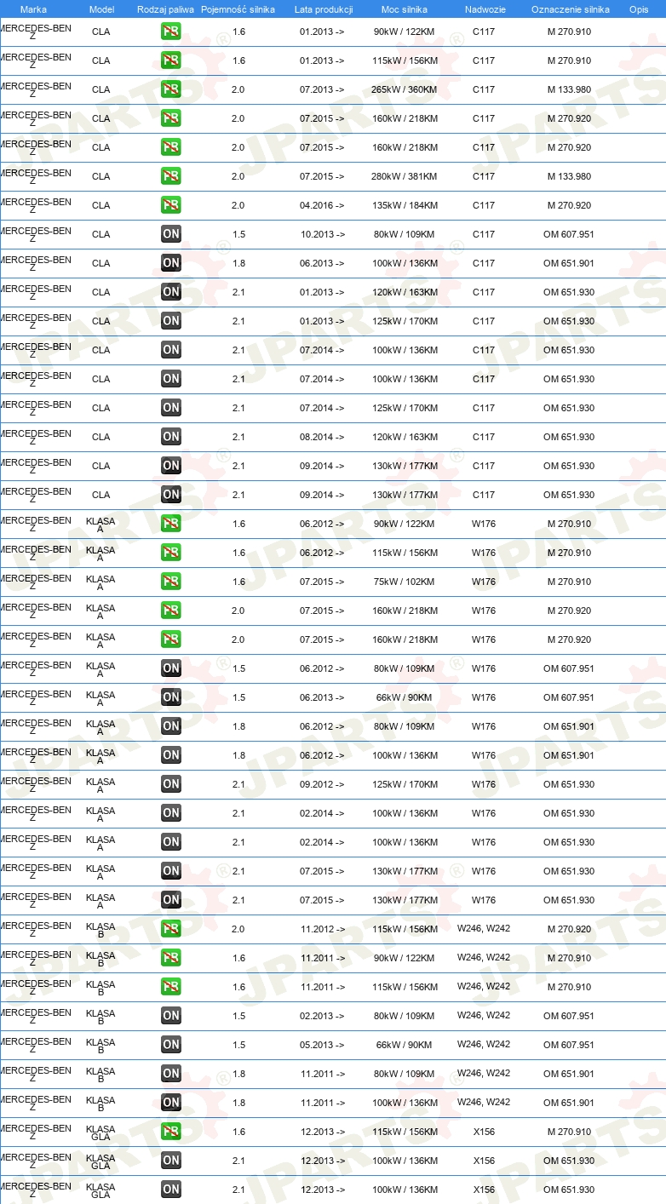Select PB icon in CLA 135kW / 184KM row
Image resolution: width=666 pixels, height=1204 pixels.
(x=171, y=205)
